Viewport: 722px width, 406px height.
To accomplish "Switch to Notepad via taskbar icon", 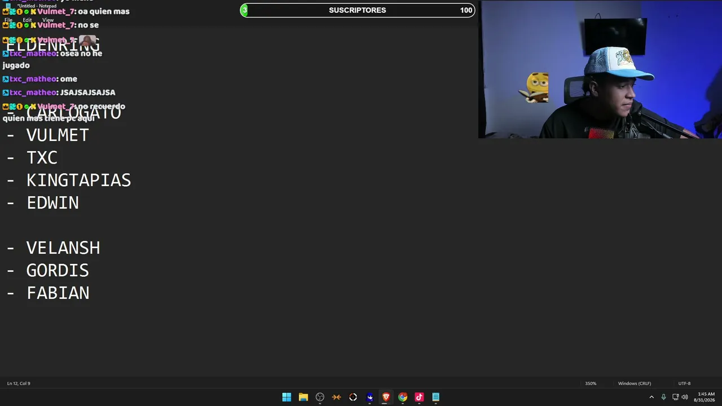I will tap(436, 397).
